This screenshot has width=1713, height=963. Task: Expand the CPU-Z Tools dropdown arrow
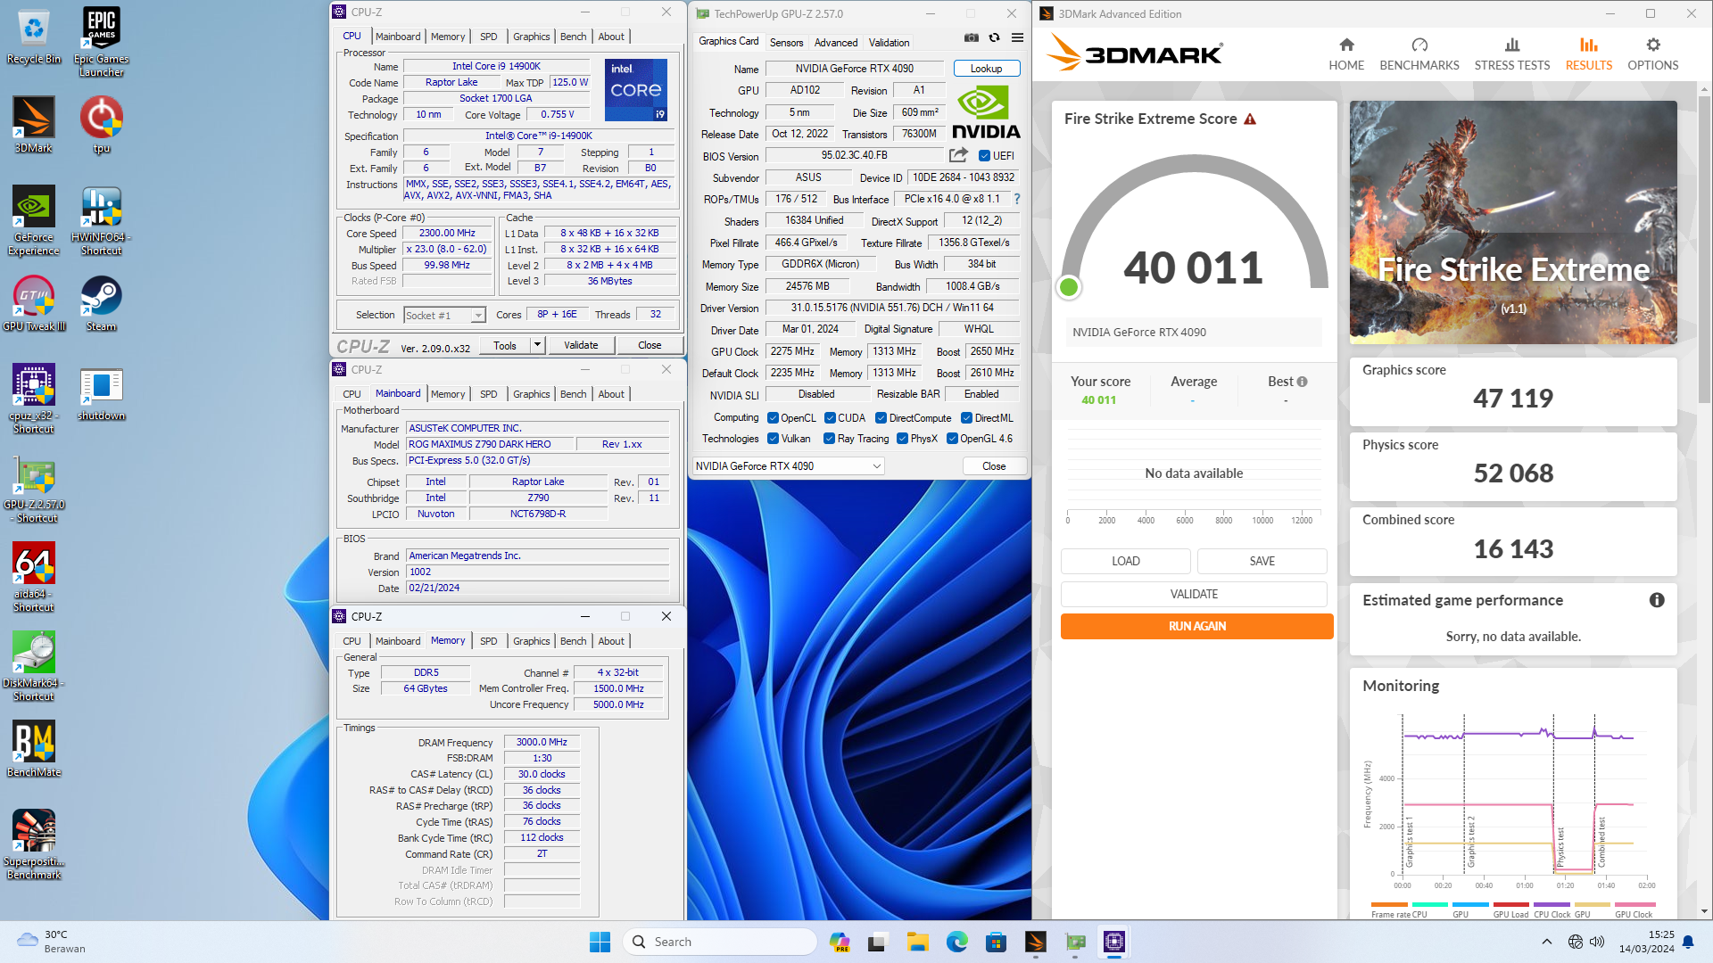(537, 345)
